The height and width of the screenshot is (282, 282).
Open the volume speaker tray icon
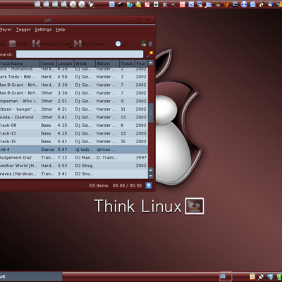click(270, 276)
